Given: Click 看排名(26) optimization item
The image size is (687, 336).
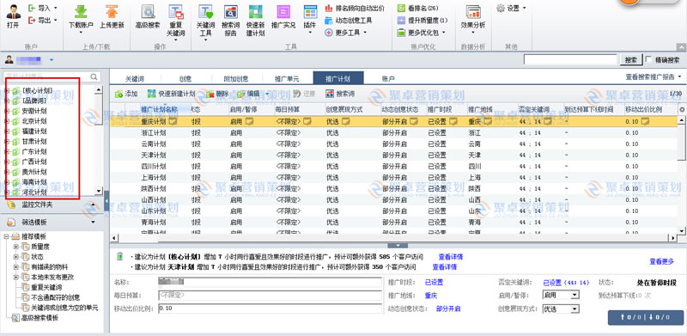Looking at the screenshot, I should [417, 8].
